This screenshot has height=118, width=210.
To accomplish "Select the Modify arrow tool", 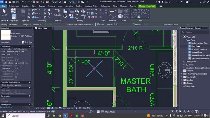I will coord(4,12).
